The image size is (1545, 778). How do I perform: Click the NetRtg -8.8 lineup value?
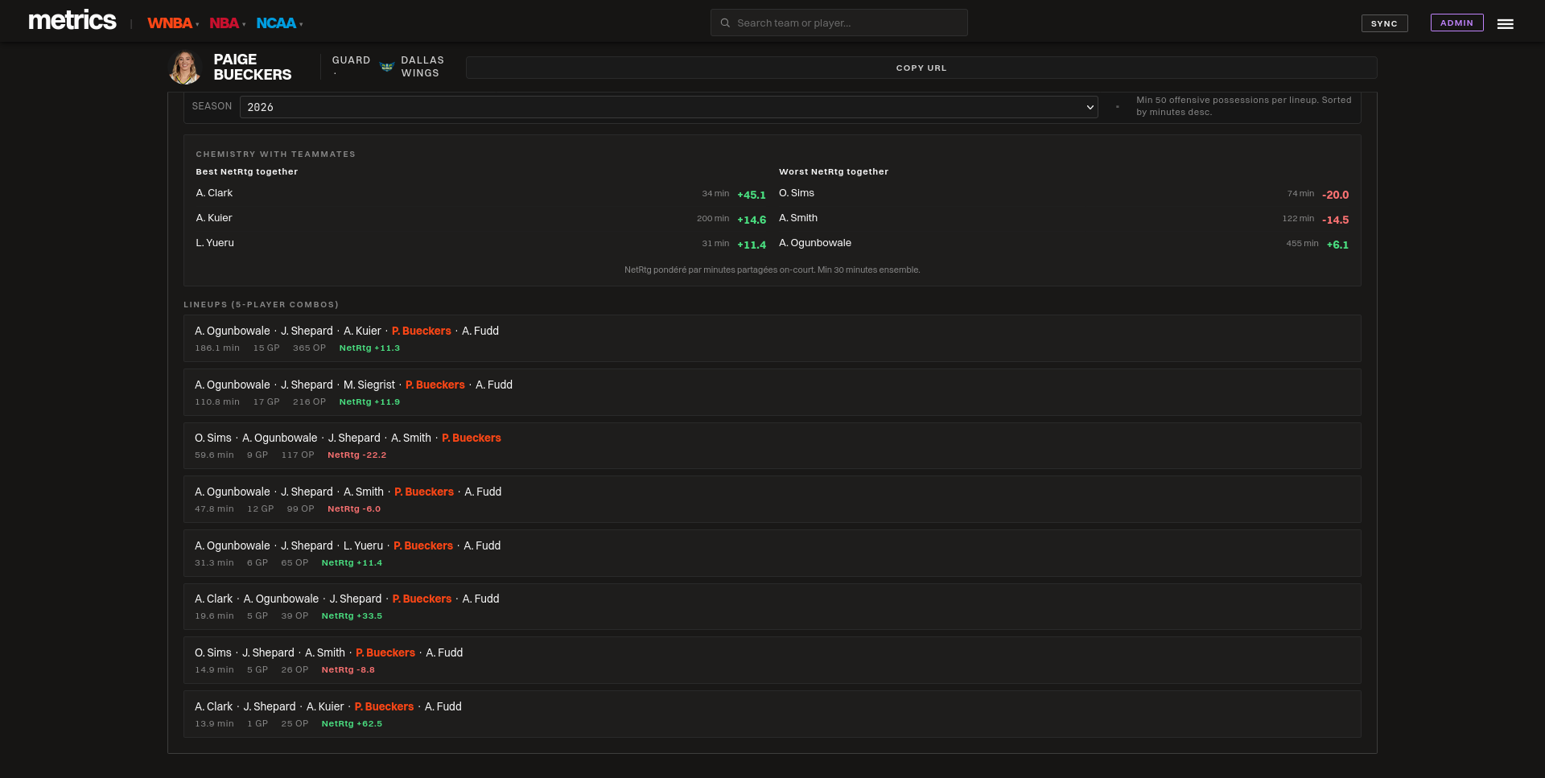(348, 670)
